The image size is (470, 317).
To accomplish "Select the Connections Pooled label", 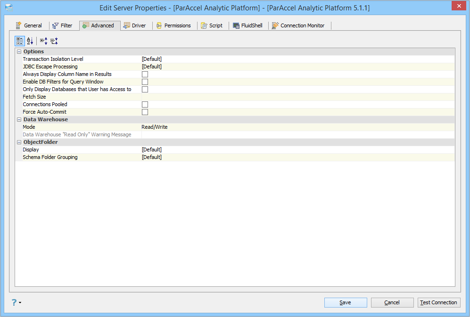I will point(45,104).
